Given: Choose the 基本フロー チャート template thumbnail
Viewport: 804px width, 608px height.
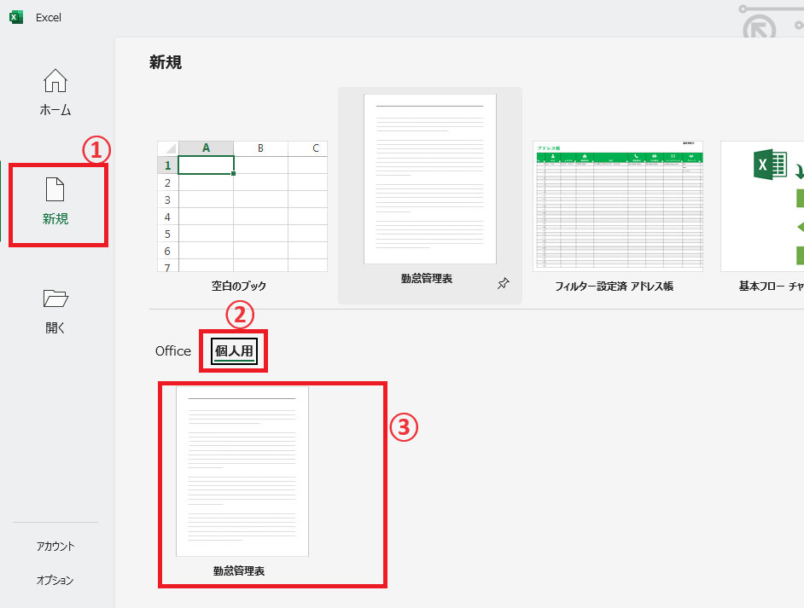Looking at the screenshot, I should coord(762,206).
